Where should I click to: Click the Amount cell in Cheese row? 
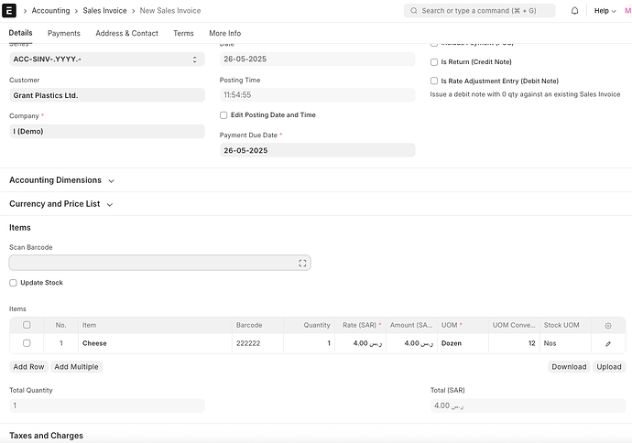pyautogui.click(x=411, y=343)
